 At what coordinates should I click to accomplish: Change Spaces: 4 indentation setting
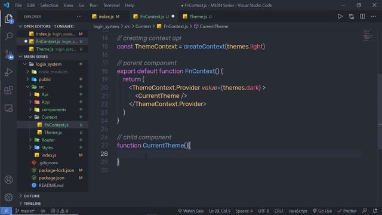click(x=244, y=211)
